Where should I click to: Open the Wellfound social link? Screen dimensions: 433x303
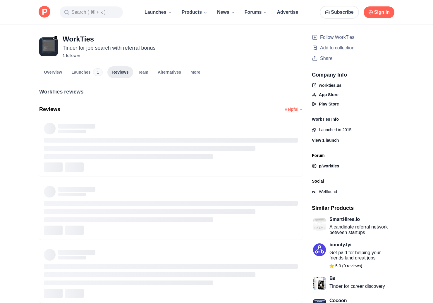328,192
